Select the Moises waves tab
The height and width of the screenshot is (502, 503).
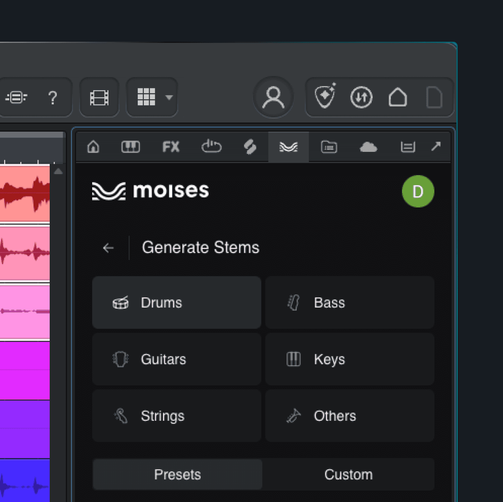[x=289, y=147]
